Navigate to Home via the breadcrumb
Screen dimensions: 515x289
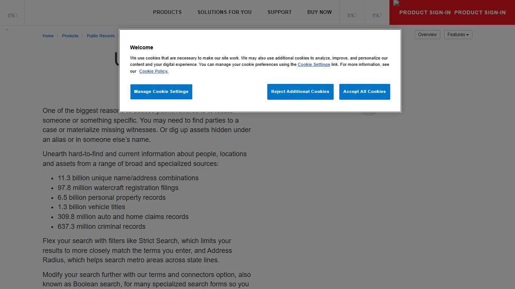tap(48, 36)
